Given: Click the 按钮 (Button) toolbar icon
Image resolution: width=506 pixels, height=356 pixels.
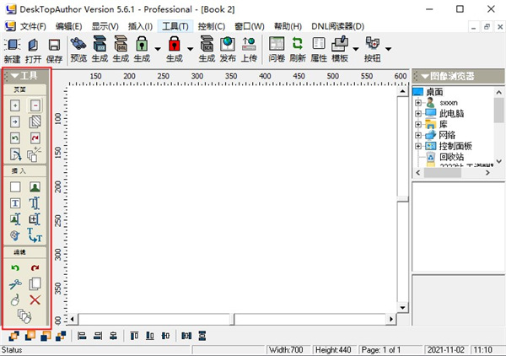Looking at the screenshot, I should [x=373, y=44].
